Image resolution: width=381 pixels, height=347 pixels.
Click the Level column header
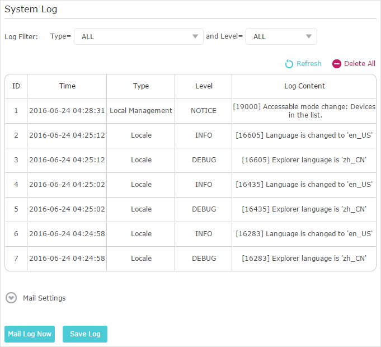point(204,86)
